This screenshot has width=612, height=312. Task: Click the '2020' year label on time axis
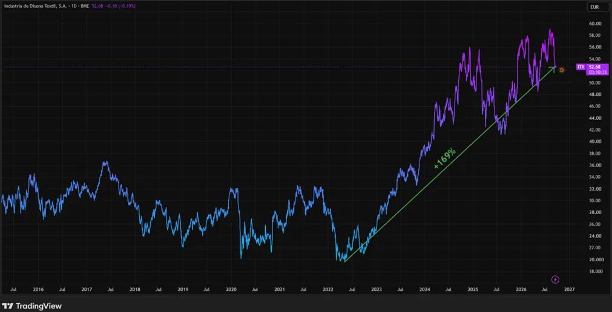231,290
